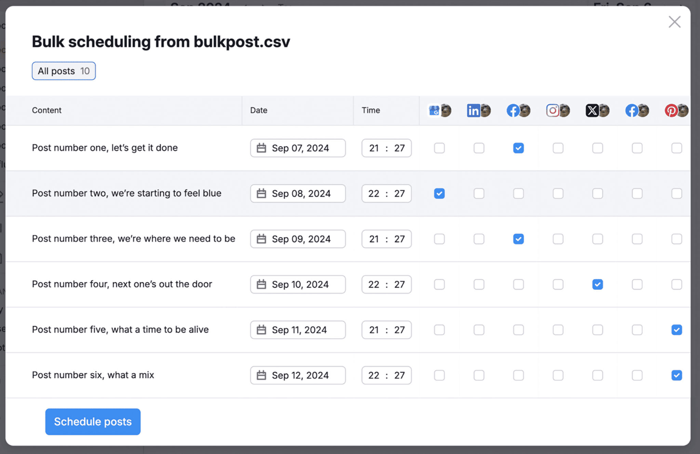Select the All posts 10 tab

tap(64, 71)
